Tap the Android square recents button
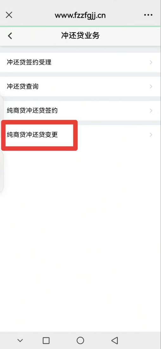The height and width of the screenshot is (349, 161). pyautogui.click(x=46, y=340)
